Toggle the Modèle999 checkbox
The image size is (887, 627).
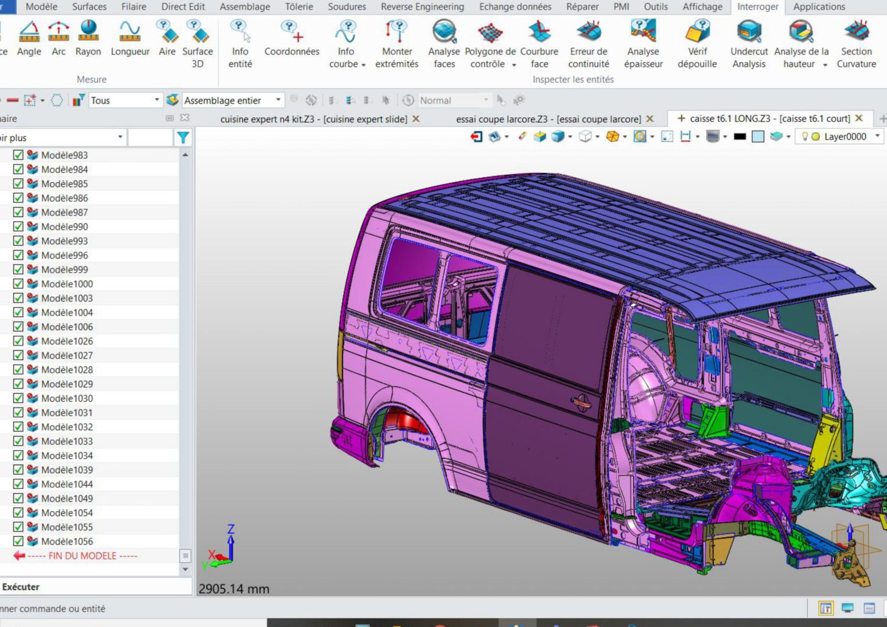tap(18, 269)
